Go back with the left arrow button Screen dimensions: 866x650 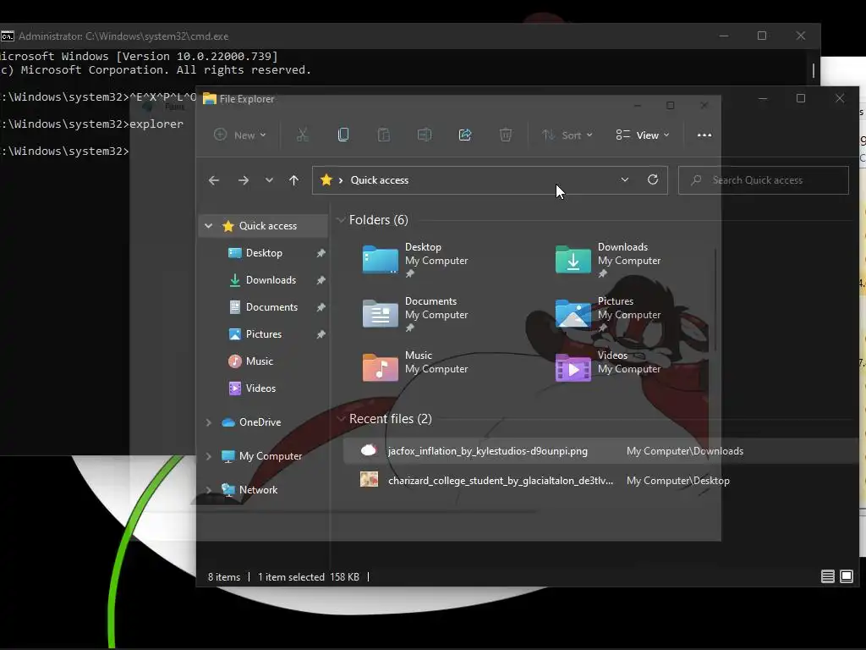coord(214,180)
